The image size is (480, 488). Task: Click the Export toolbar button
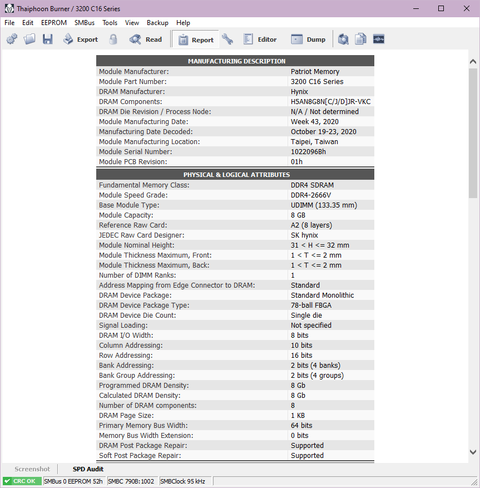coord(81,39)
